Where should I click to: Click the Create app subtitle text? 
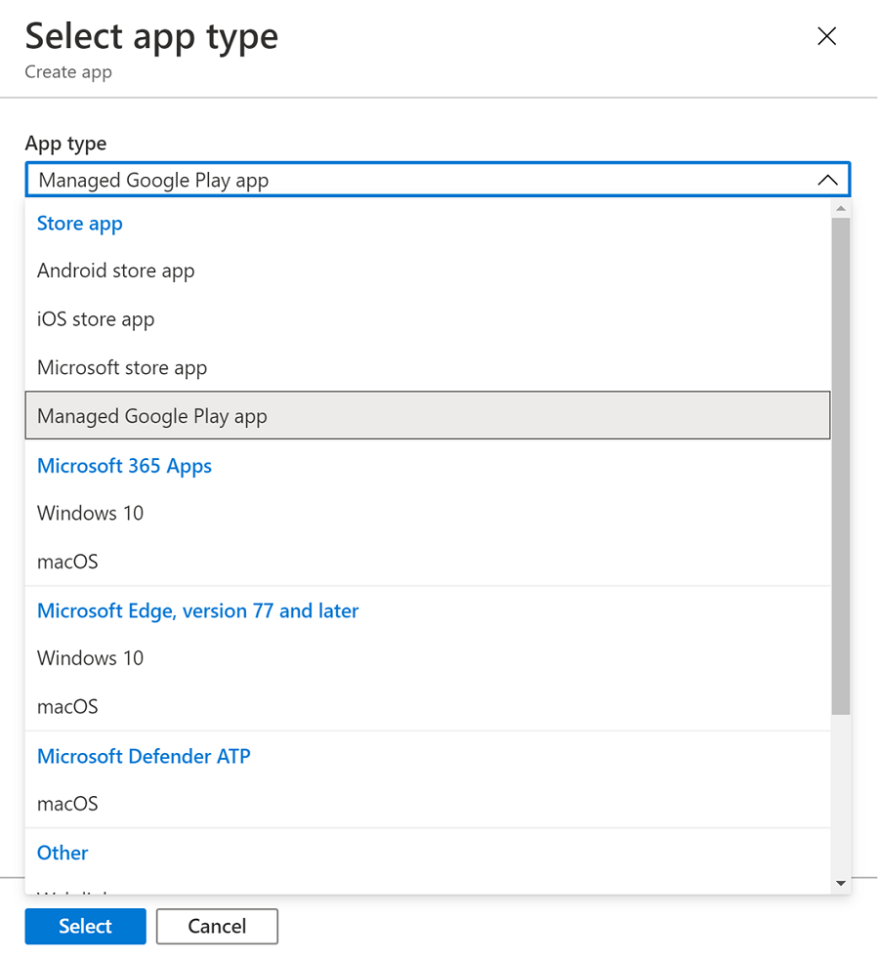pyautogui.click(x=68, y=72)
